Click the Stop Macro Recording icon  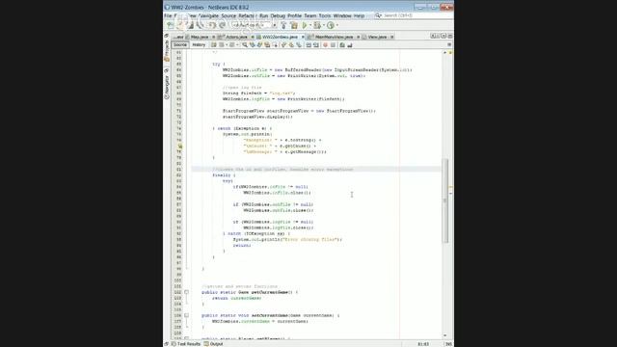333,45
